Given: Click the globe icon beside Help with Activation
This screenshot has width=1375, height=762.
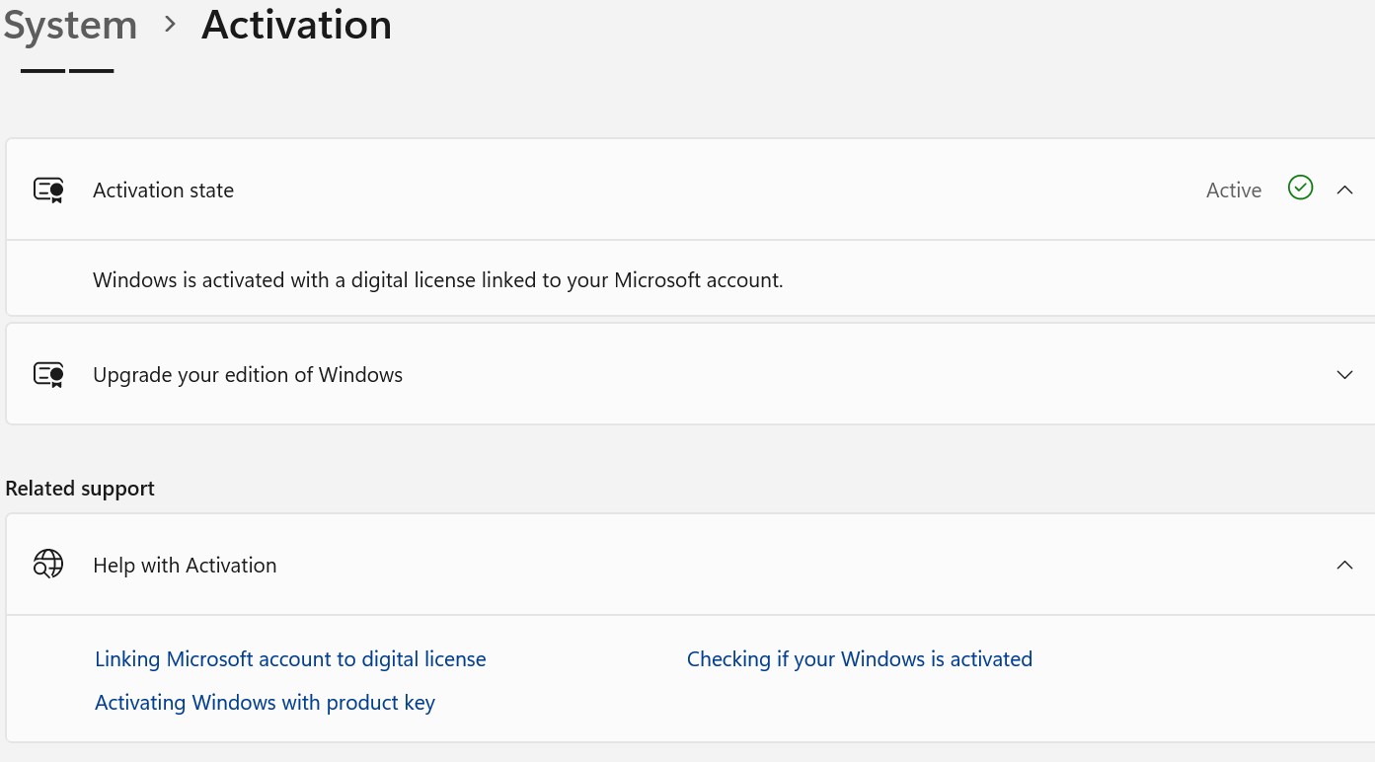Looking at the screenshot, I should click(x=47, y=564).
